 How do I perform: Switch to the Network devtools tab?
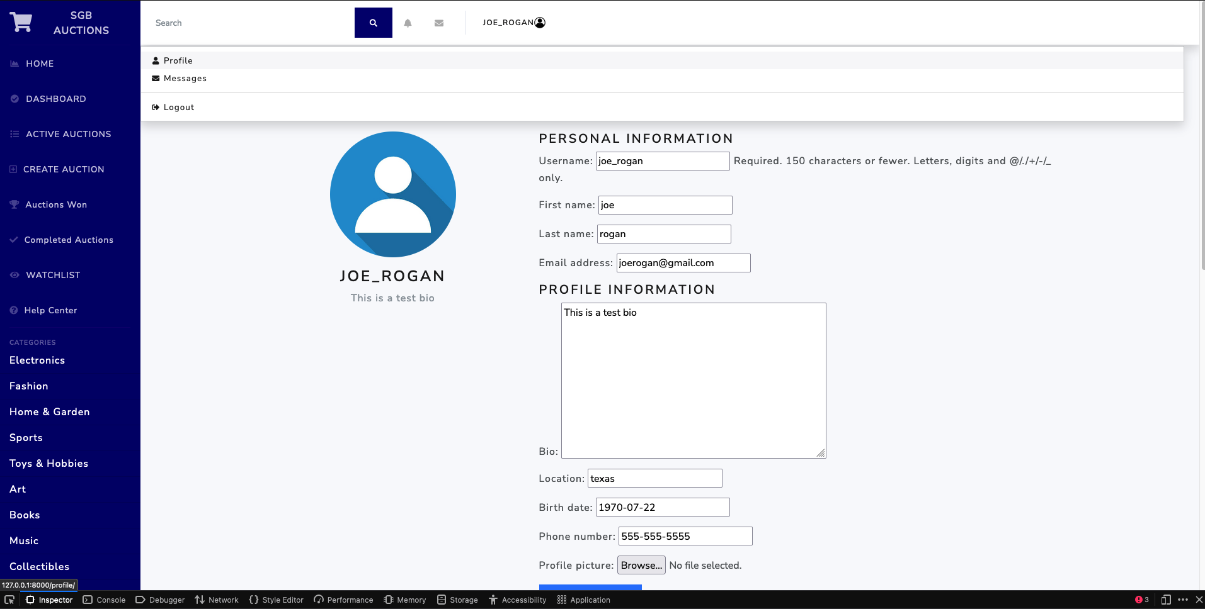pos(217,600)
